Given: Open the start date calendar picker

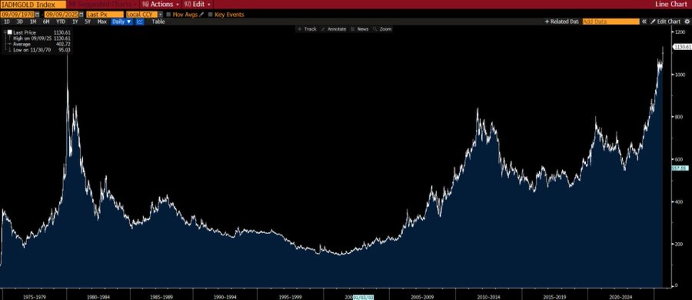Looking at the screenshot, I should (37, 14).
